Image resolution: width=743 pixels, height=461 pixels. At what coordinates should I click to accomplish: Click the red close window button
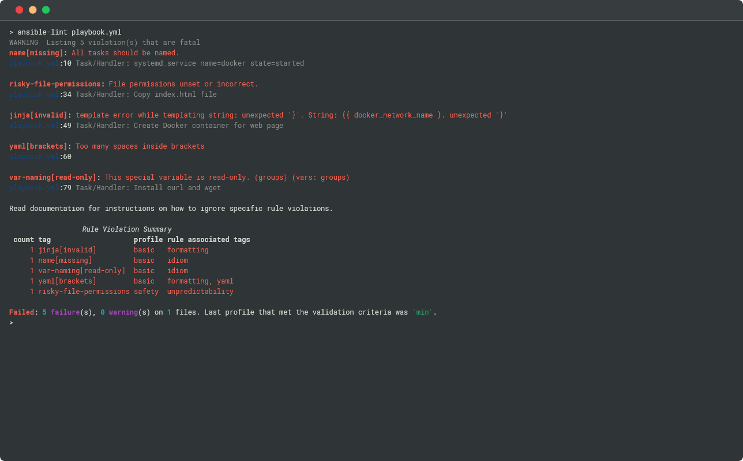tap(19, 10)
